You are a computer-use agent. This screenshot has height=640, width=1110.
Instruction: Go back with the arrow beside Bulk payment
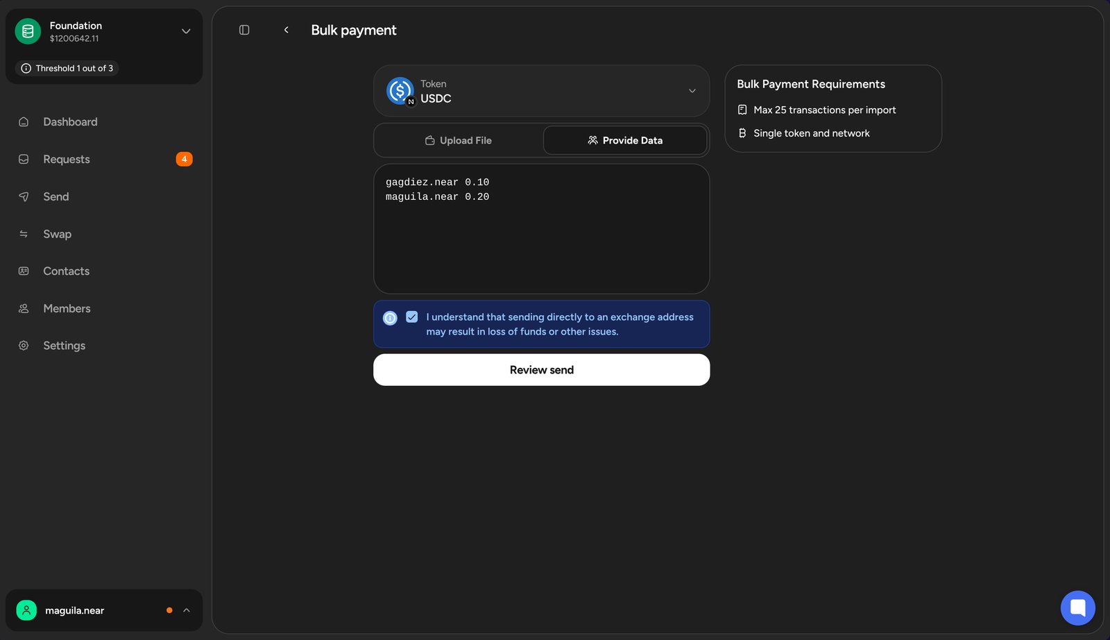[286, 30]
